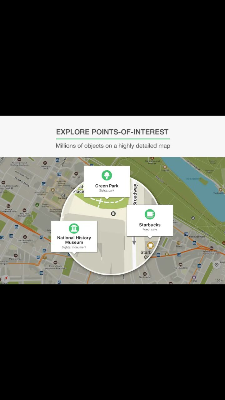Image resolution: width=225 pixels, height=400 pixels.
Task: Select the Zuma restaurant marker
Action: [178, 242]
